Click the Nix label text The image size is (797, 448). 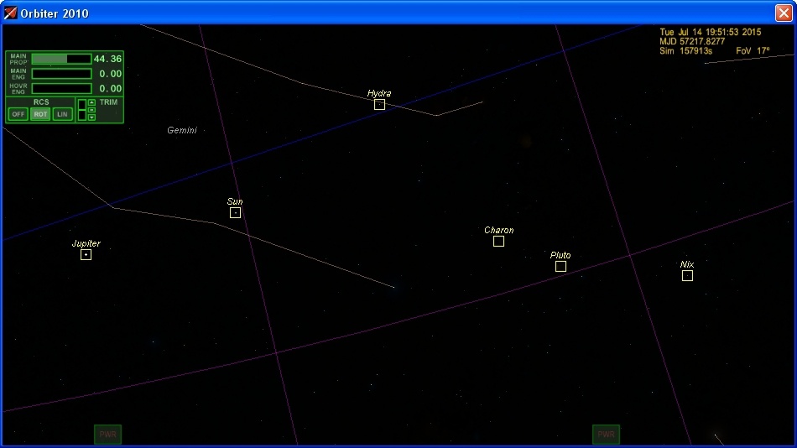(x=687, y=264)
